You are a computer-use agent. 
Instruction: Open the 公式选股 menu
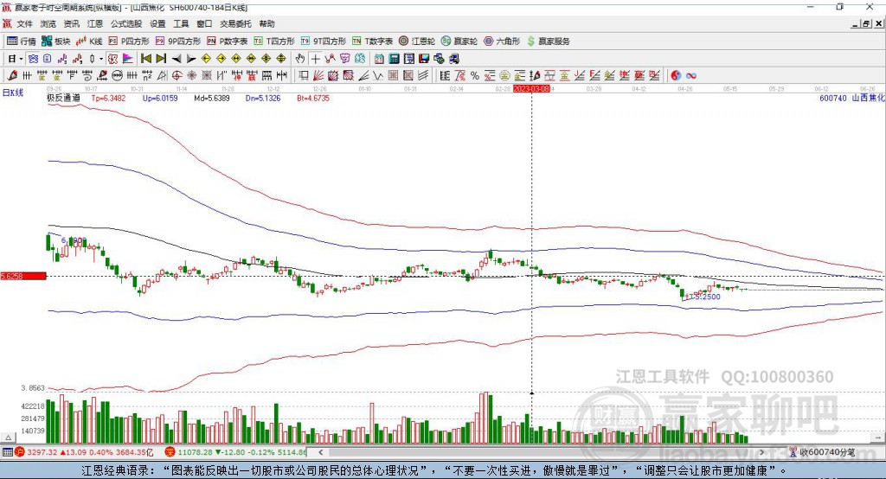click(125, 24)
